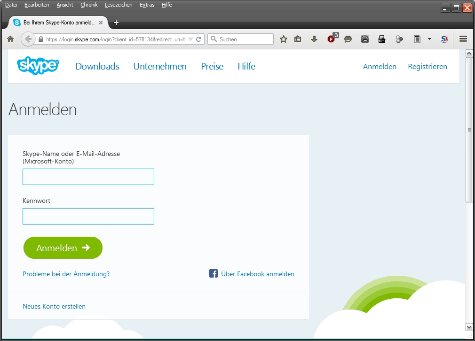The width and height of the screenshot is (475, 341).
Task: Click the S! extension icon
Action: coord(444,39)
